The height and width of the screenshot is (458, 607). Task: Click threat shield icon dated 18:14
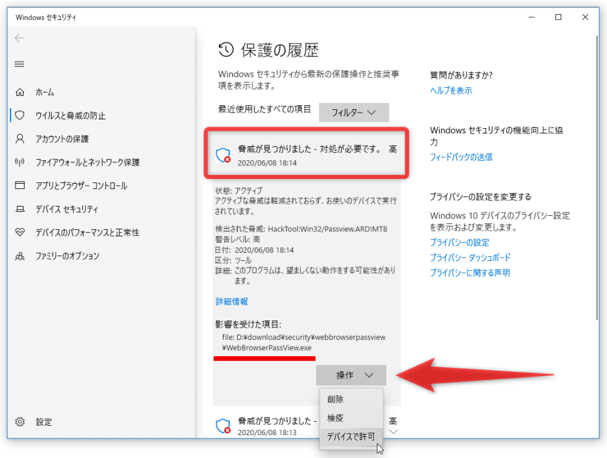[223, 156]
